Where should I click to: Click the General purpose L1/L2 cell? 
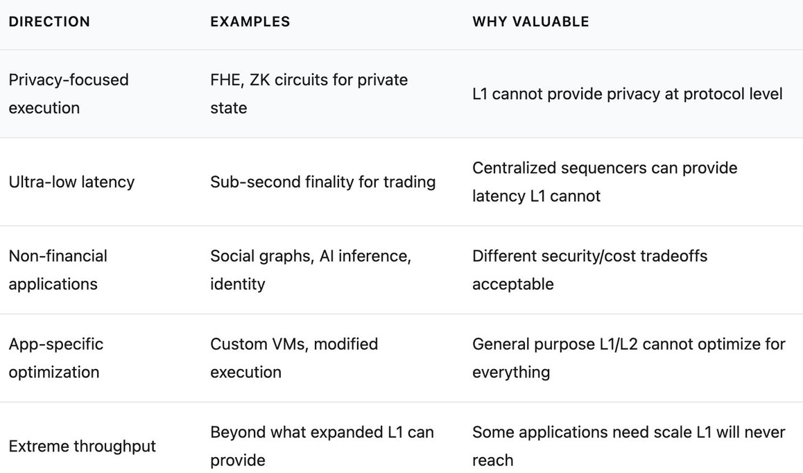click(628, 358)
